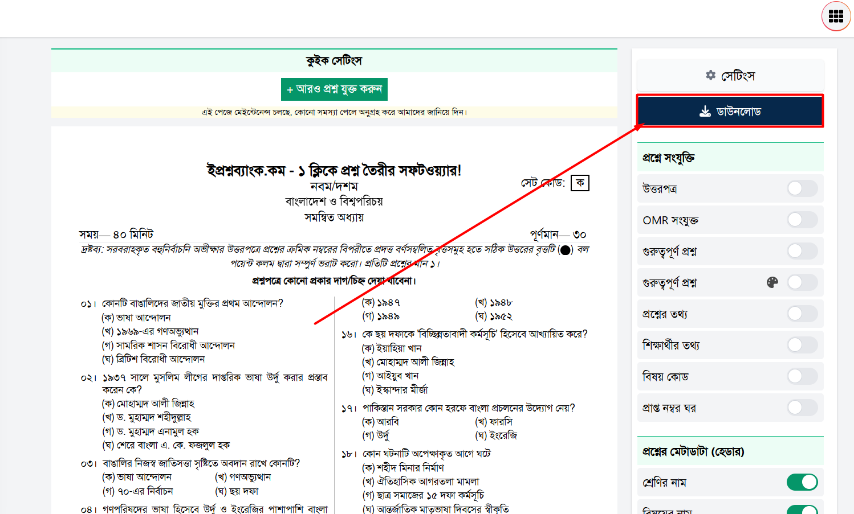Viewport: 854px width, 514px height.
Task: Click the সেট কোড box showing ক
Action: [580, 183]
